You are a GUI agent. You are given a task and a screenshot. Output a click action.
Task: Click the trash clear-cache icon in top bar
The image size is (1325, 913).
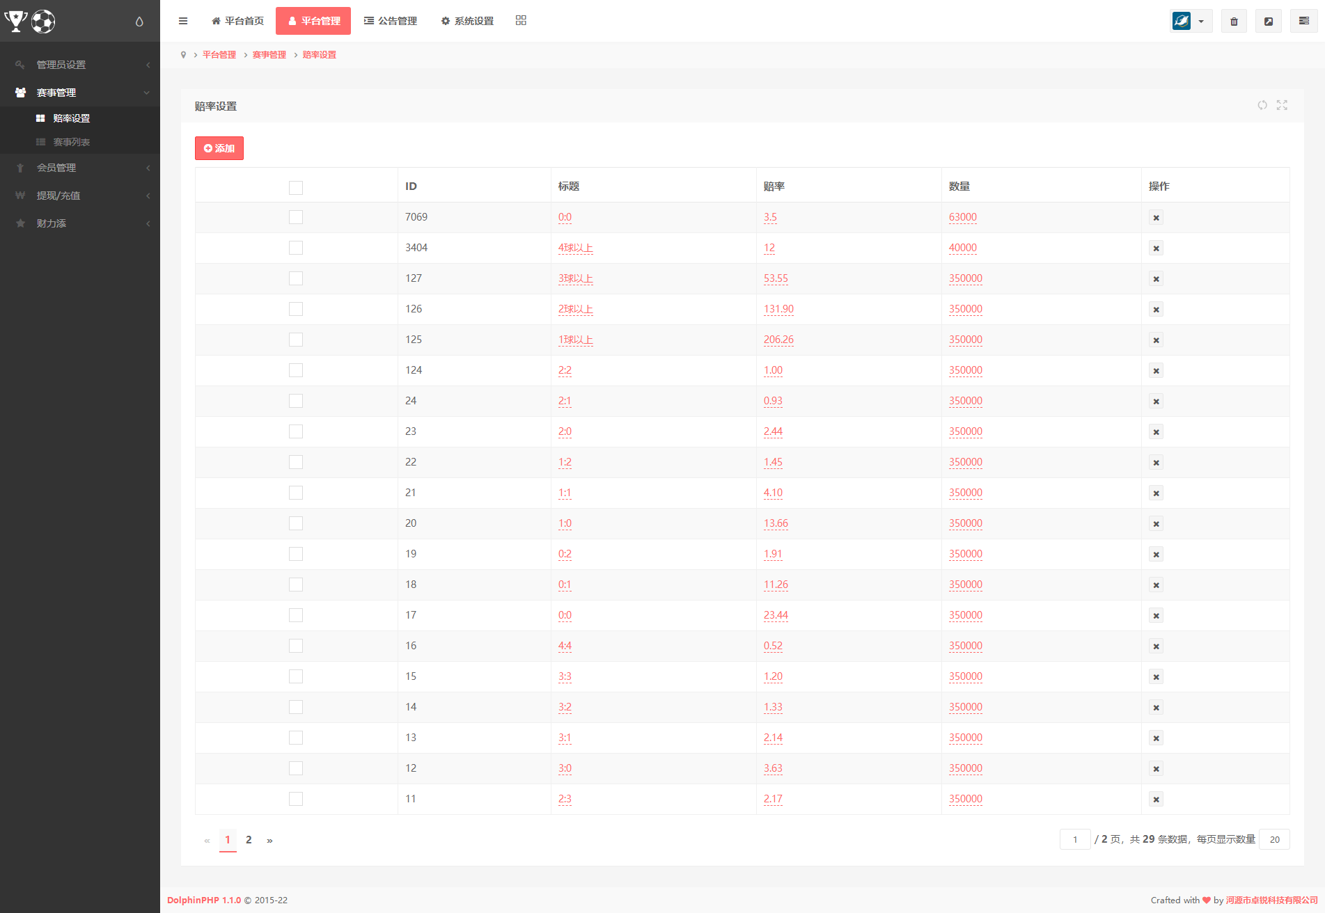1234,21
